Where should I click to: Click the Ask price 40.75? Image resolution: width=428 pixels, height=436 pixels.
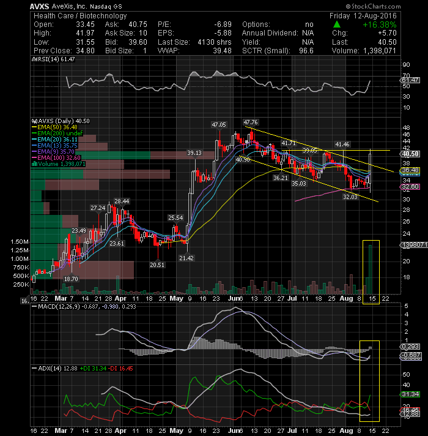138,24
